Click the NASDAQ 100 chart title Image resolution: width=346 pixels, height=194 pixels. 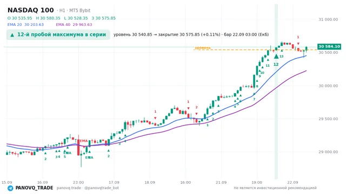[x=31, y=10]
